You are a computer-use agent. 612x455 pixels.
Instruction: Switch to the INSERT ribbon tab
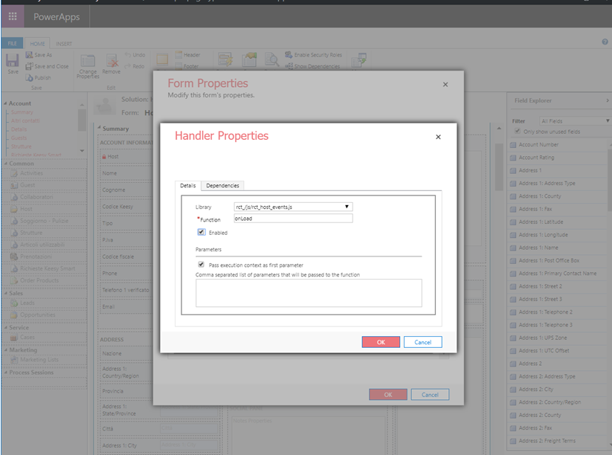click(64, 44)
